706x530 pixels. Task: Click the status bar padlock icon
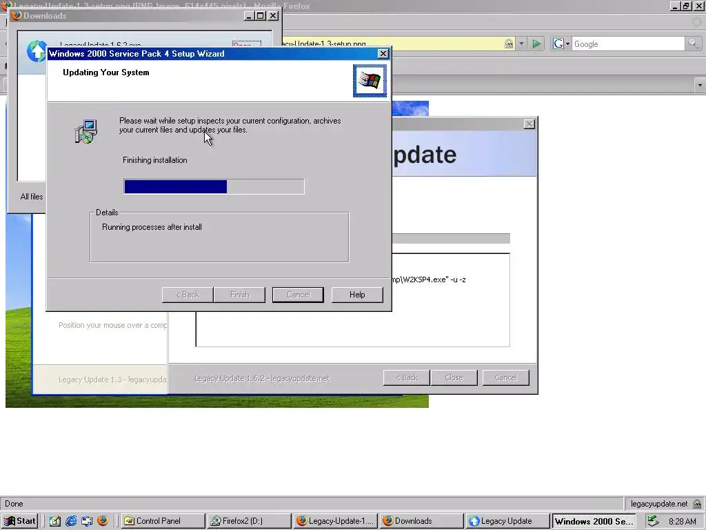point(697,504)
